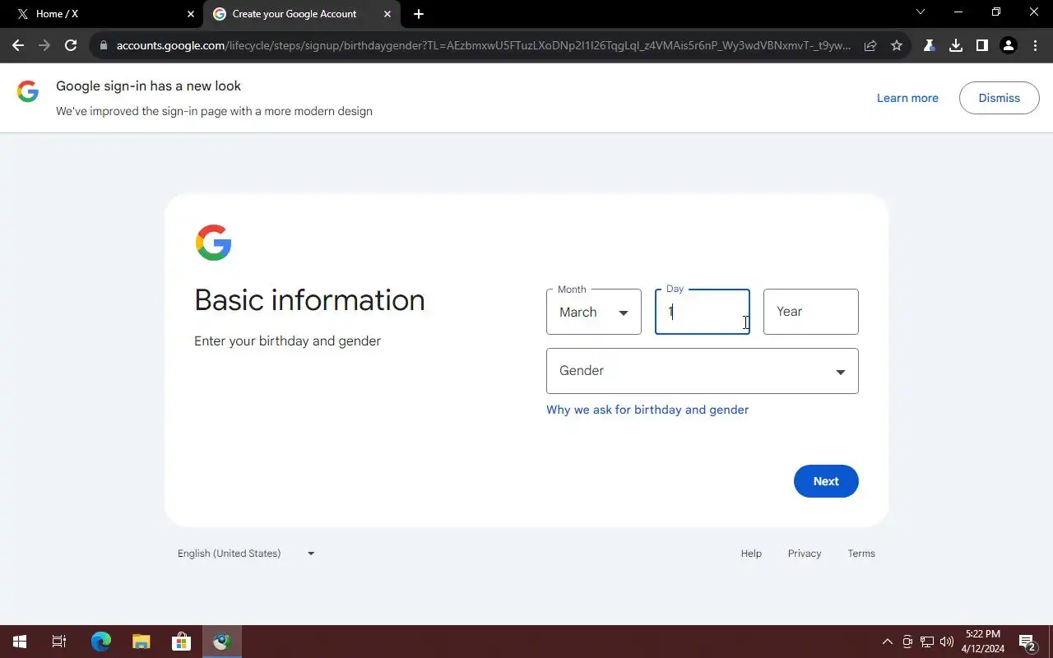Launch Microsoft Edge from taskbar
The height and width of the screenshot is (658, 1053).
pyautogui.click(x=100, y=642)
